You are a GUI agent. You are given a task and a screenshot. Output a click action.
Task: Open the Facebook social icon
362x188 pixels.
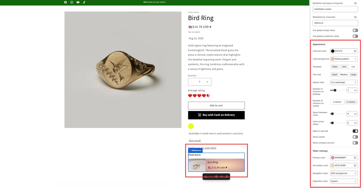click(65, 2)
